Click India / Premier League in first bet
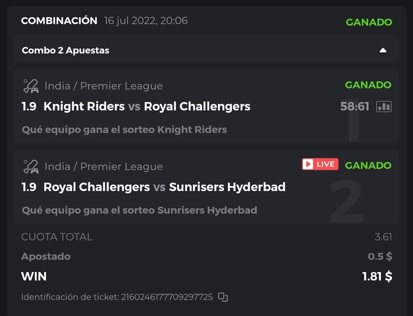413x316 pixels. point(104,86)
